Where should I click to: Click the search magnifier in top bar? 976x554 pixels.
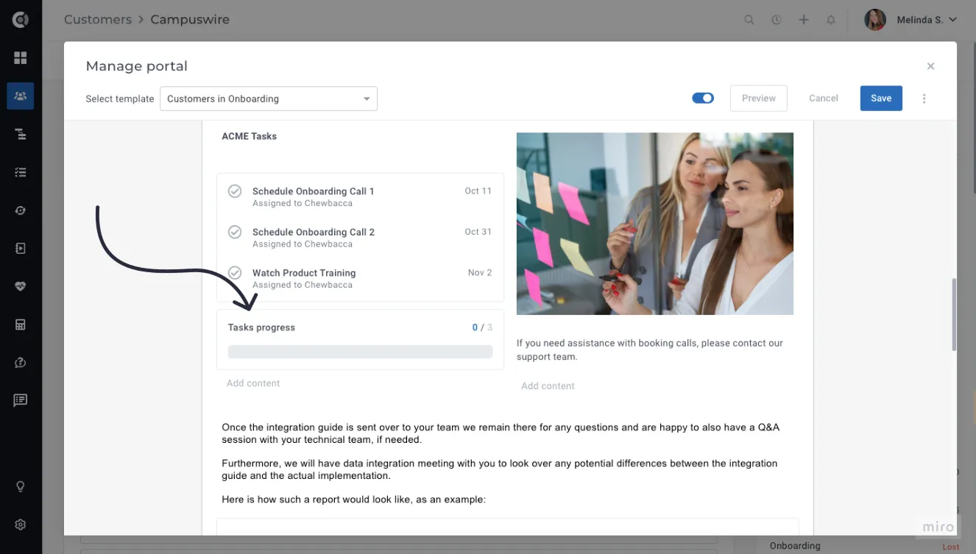pos(749,20)
